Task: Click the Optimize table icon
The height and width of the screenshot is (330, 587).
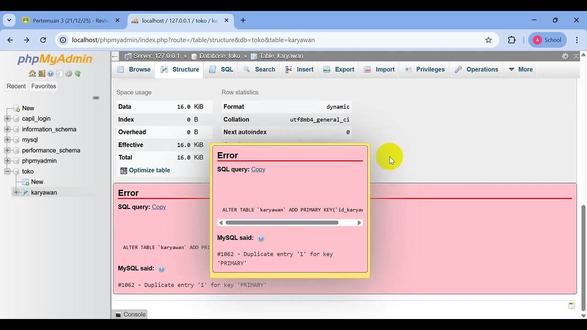Action: [x=124, y=170]
